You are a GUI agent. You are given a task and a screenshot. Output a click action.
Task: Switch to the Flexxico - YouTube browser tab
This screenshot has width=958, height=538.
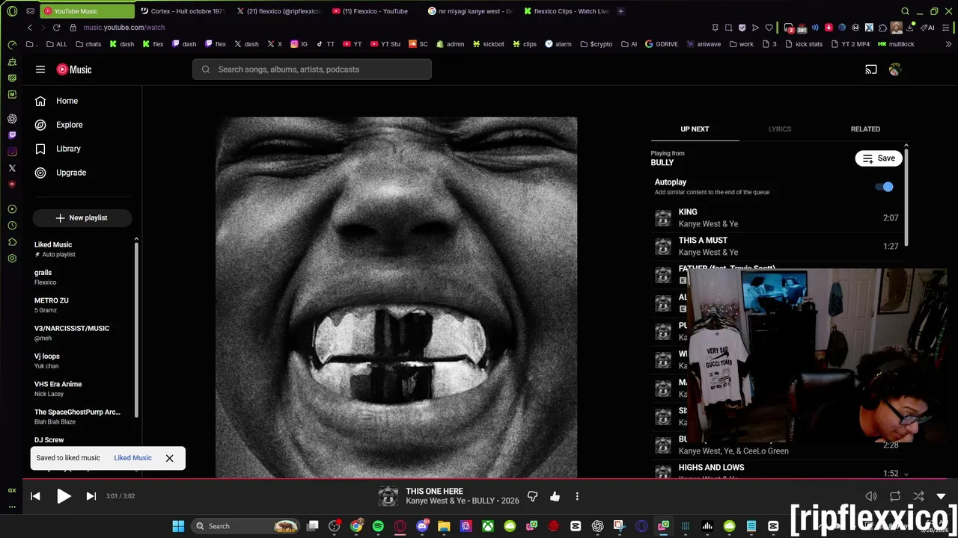coord(374,11)
